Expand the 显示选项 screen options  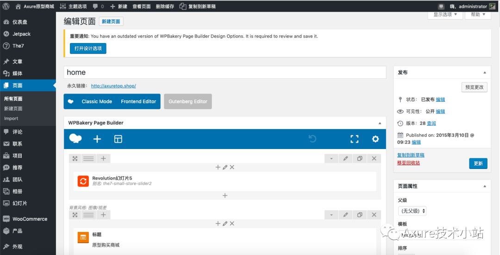coord(445,15)
